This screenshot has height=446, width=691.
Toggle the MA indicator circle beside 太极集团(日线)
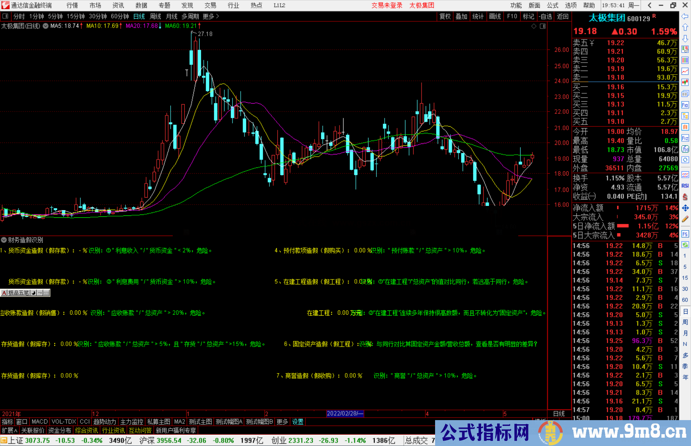click(46, 26)
